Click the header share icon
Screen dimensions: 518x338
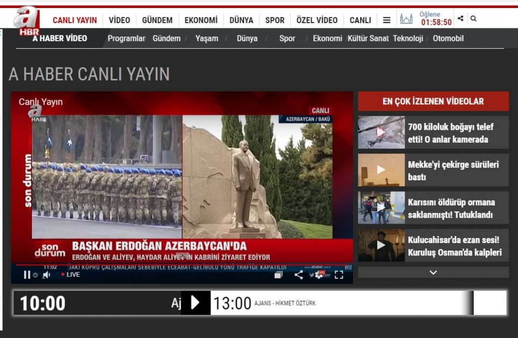(x=461, y=18)
